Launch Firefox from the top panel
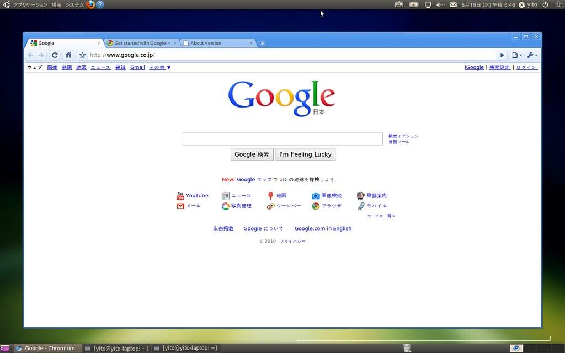Viewport: 565px width, 353px height. (x=90, y=4)
